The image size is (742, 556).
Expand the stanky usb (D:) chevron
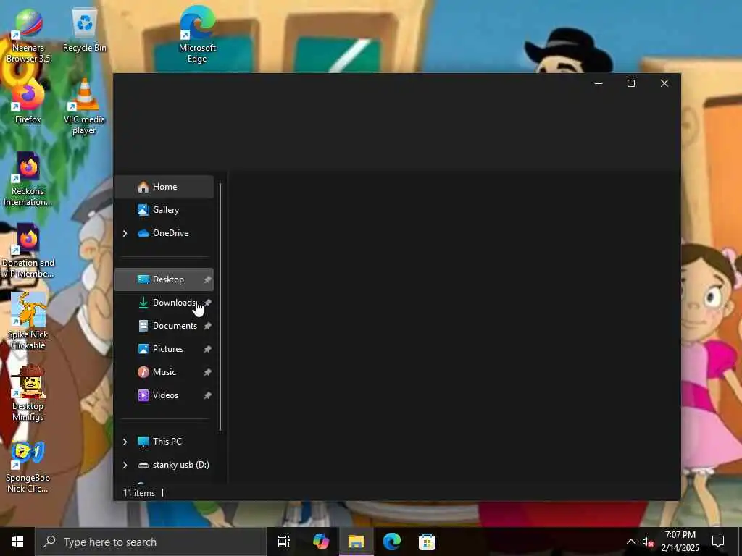(125, 465)
